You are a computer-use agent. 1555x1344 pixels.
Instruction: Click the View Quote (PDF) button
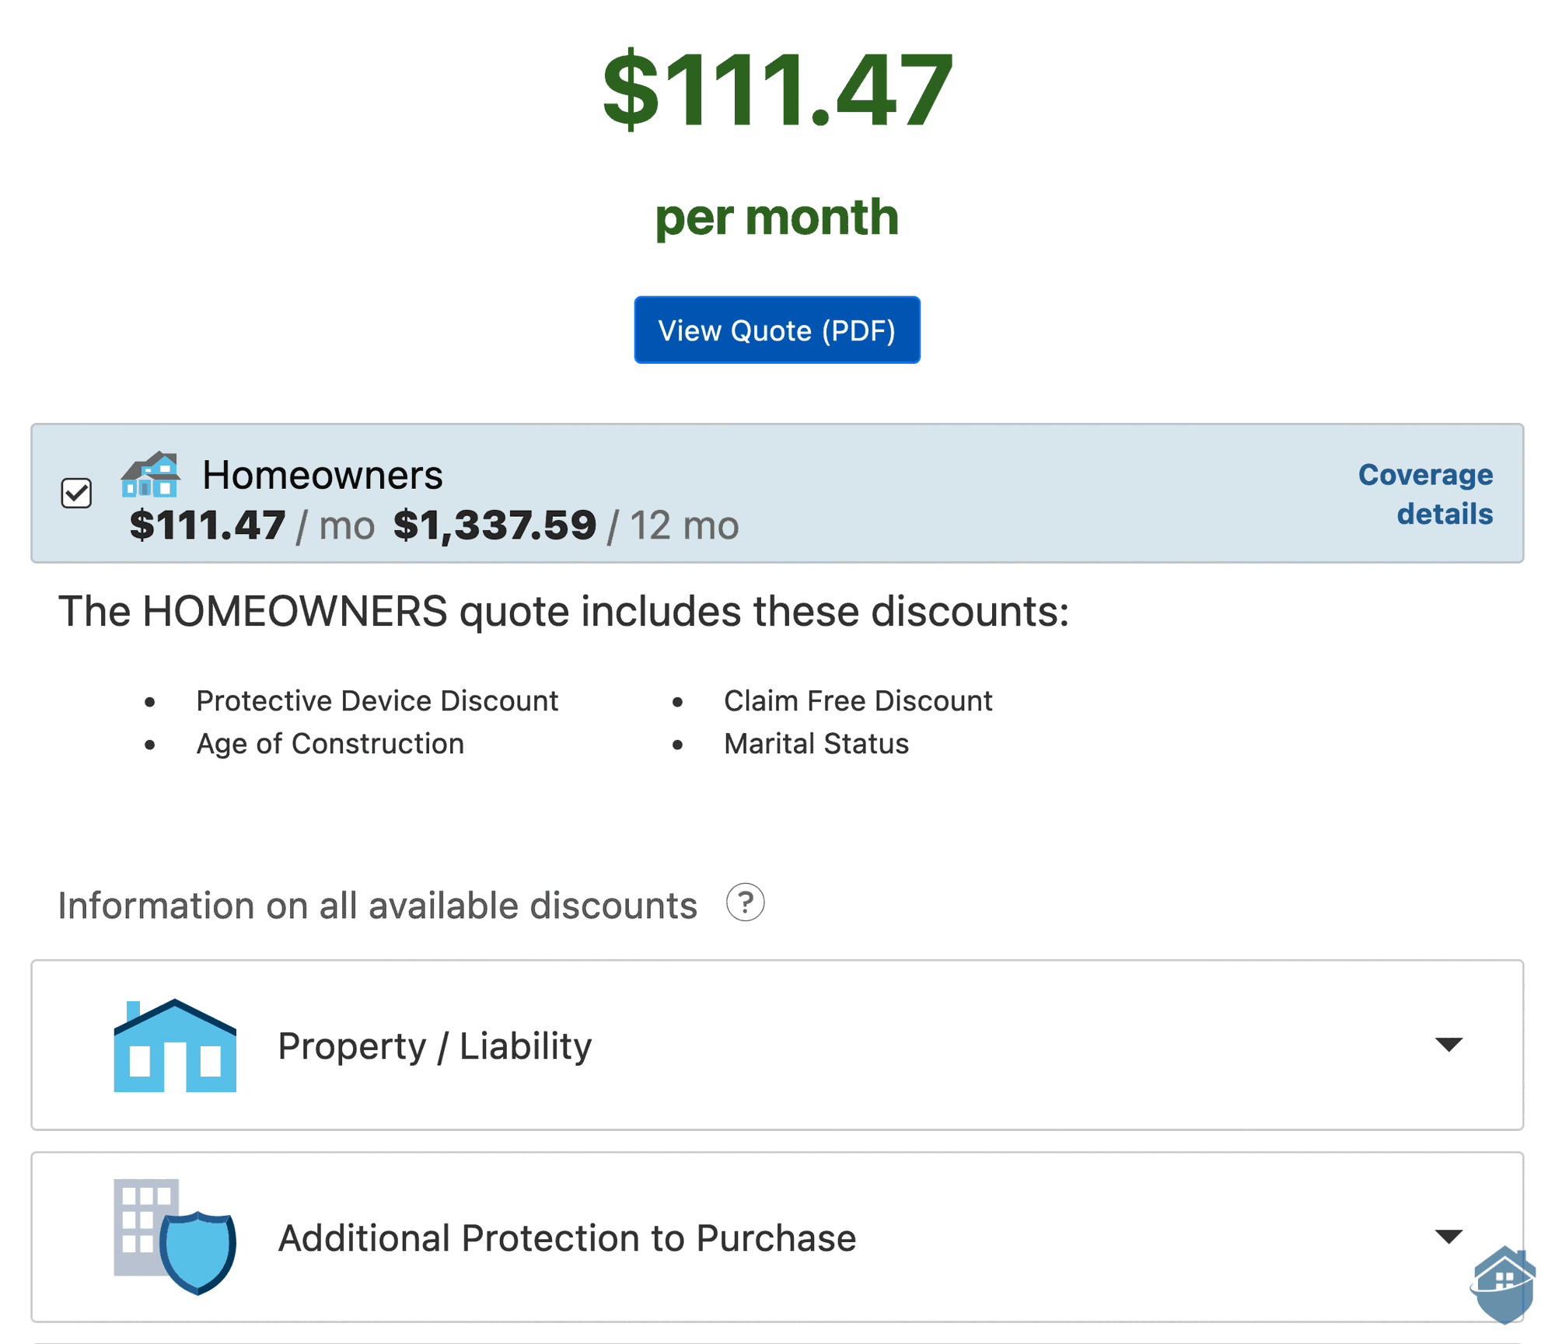pos(777,330)
